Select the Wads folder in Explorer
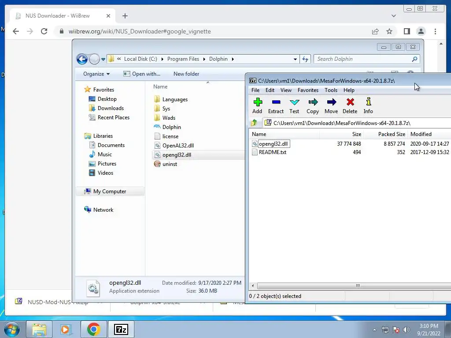Viewport: 451px width, 338px height. tap(165, 118)
